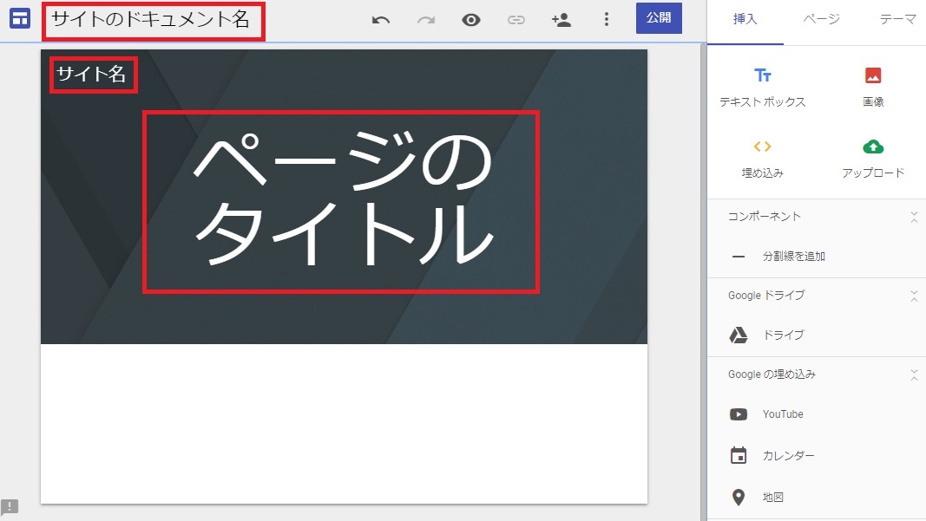Select the YouTube label text
Screen dimensions: 926x521
[x=783, y=414]
